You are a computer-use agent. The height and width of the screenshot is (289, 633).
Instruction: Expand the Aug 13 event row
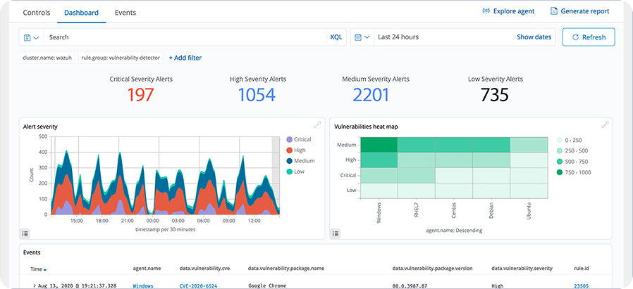[x=35, y=286]
